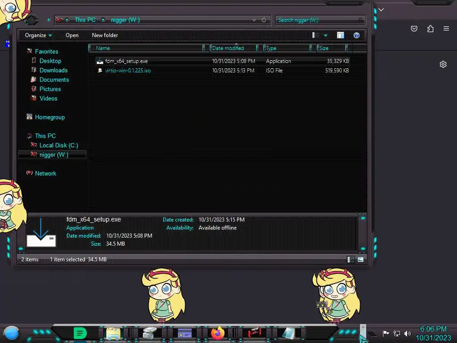The image size is (457, 343).
Task: Open the volume speaker tray icon
Action: [x=407, y=333]
